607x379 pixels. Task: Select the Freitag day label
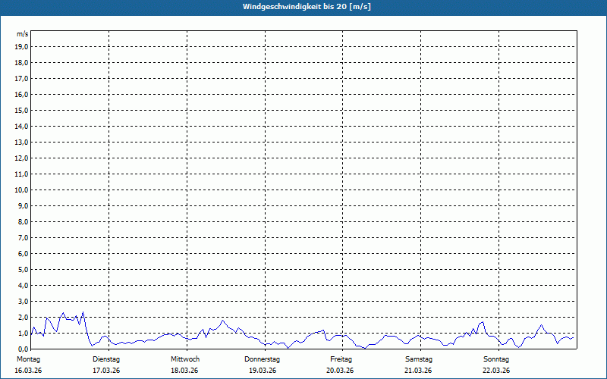click(341, 359)
